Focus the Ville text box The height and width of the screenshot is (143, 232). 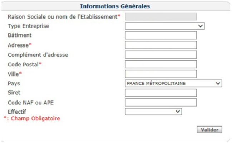pos(161,74)
